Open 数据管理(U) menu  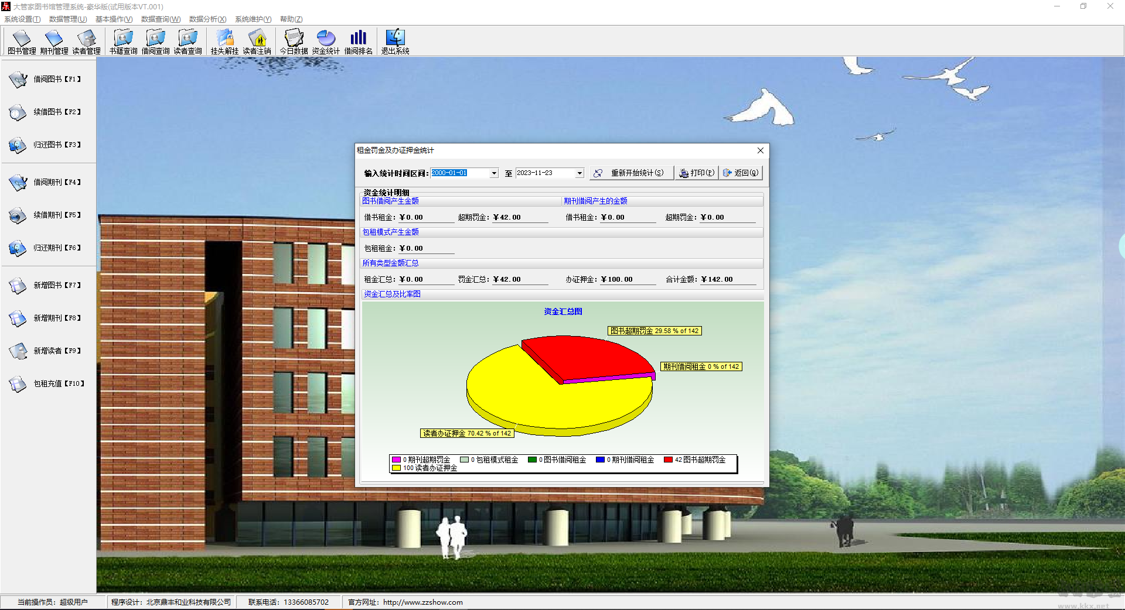[x=68, y=19]
